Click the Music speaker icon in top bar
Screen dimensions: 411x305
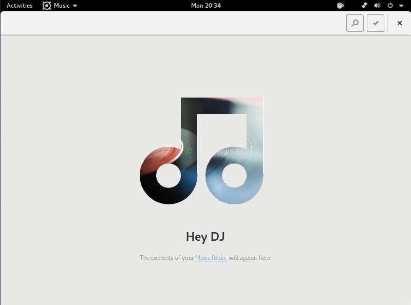47,6
